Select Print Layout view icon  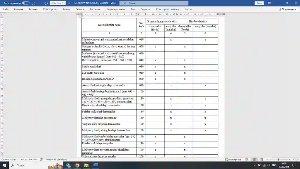click(254, 159)
